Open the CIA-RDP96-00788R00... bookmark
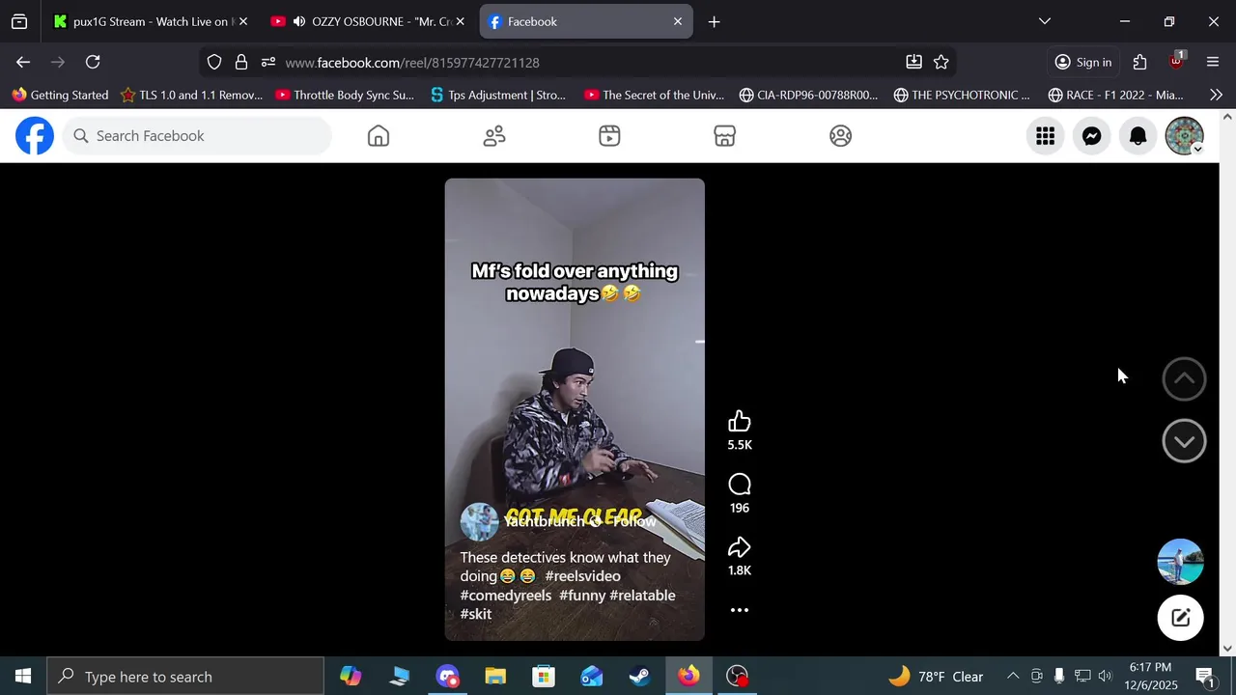The image size is (1236, 695). [808, 95]
